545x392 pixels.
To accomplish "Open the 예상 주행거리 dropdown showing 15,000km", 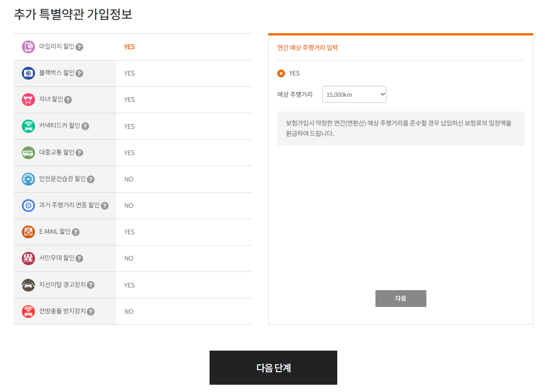I will tap(354, 94).
